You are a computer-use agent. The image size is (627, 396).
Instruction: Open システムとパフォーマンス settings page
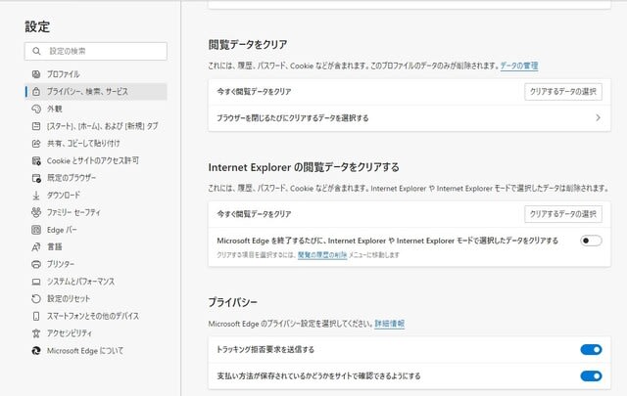coord(80,282)
